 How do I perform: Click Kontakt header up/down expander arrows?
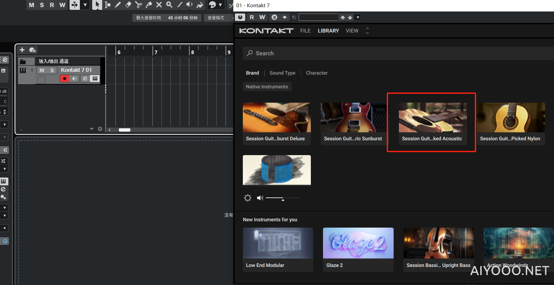[x=367, y=31]
